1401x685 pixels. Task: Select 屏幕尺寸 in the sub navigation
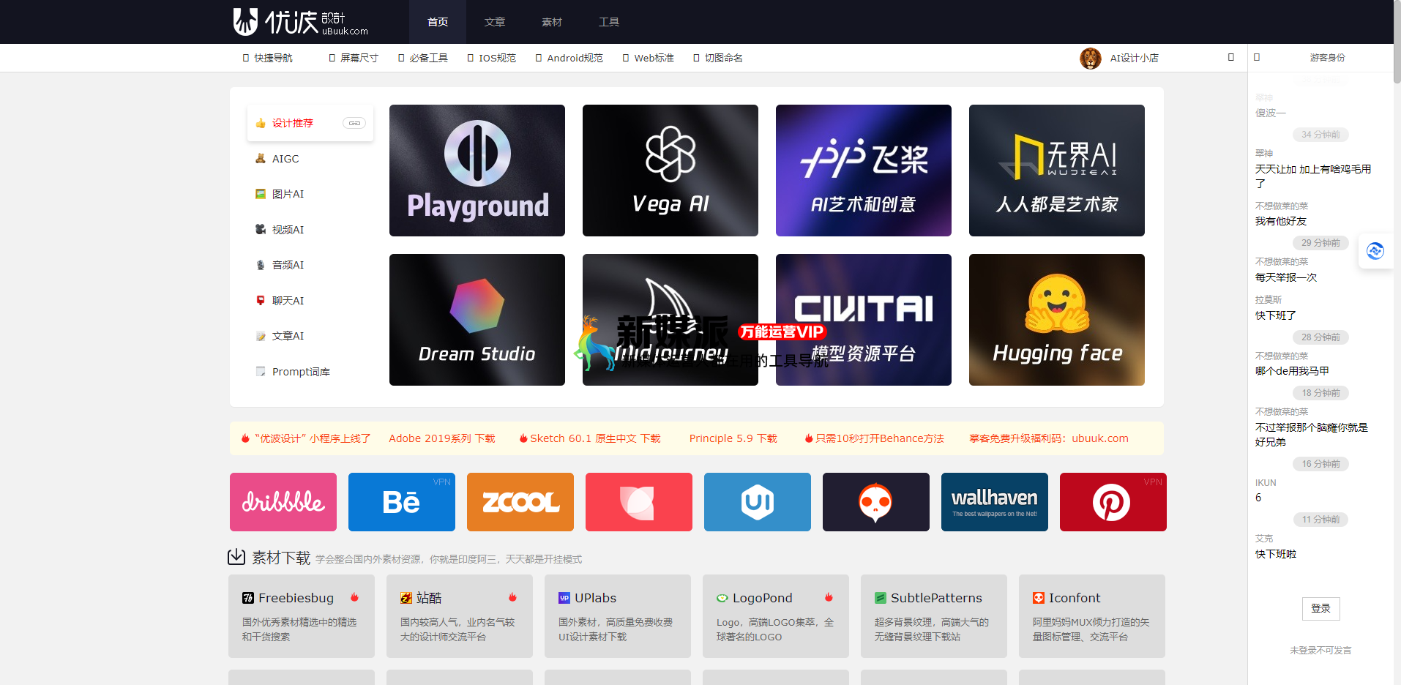[354, 58]
